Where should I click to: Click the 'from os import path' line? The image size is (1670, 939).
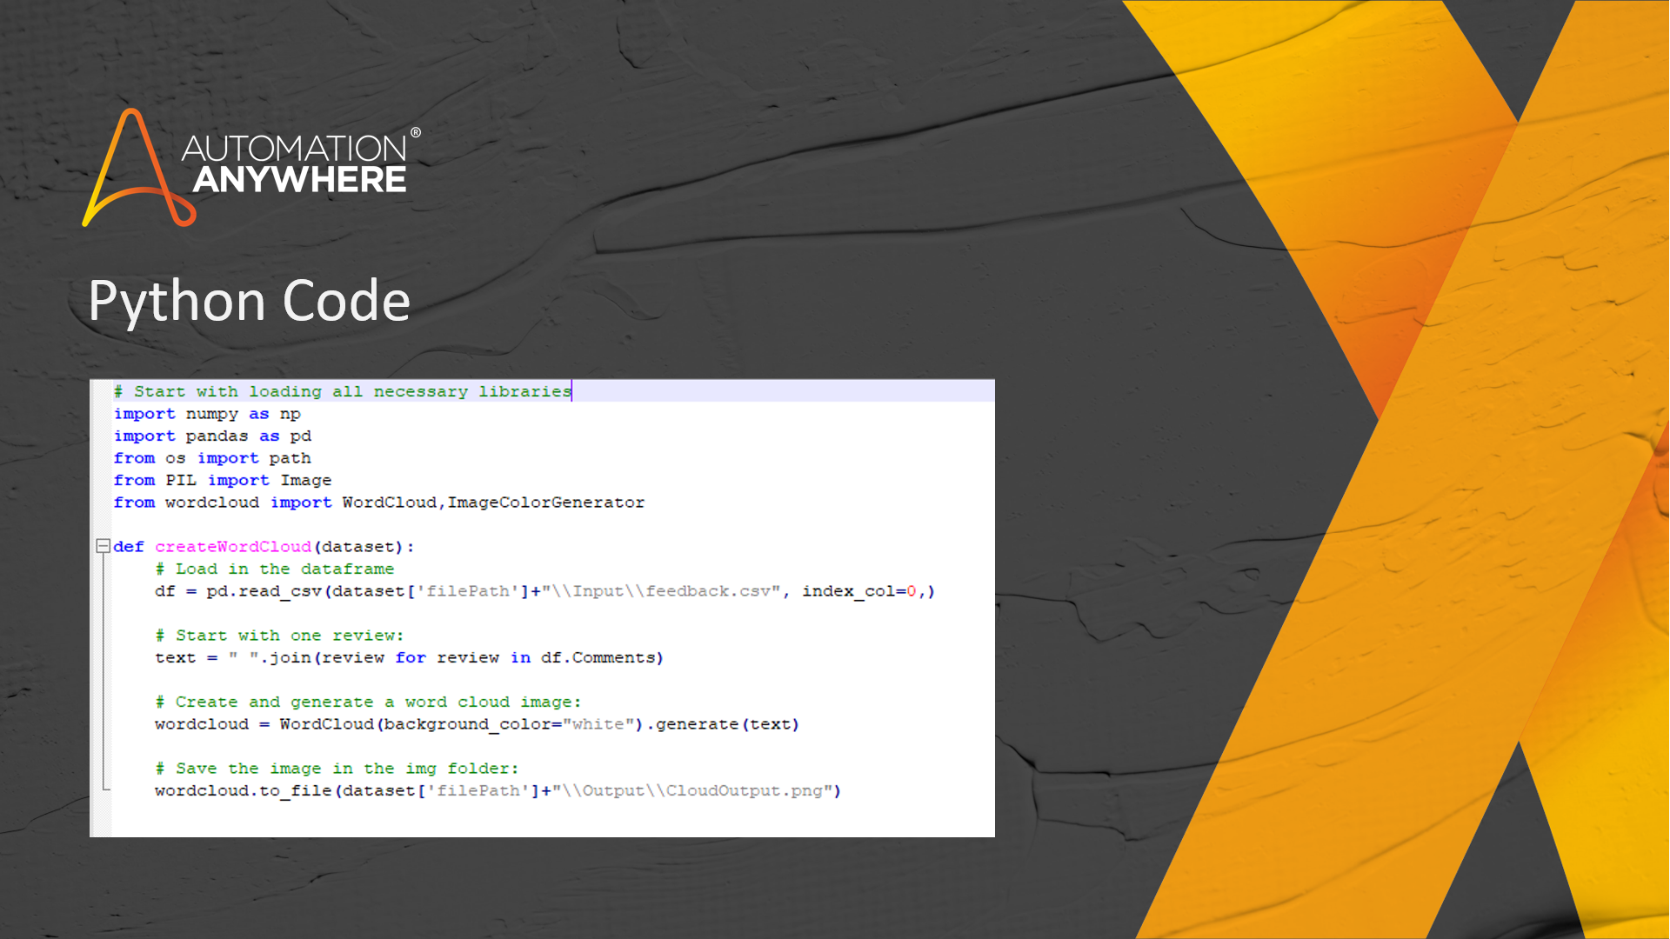(212, 458)
